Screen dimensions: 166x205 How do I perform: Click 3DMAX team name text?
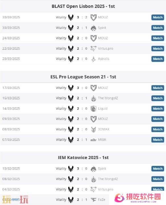104,129
